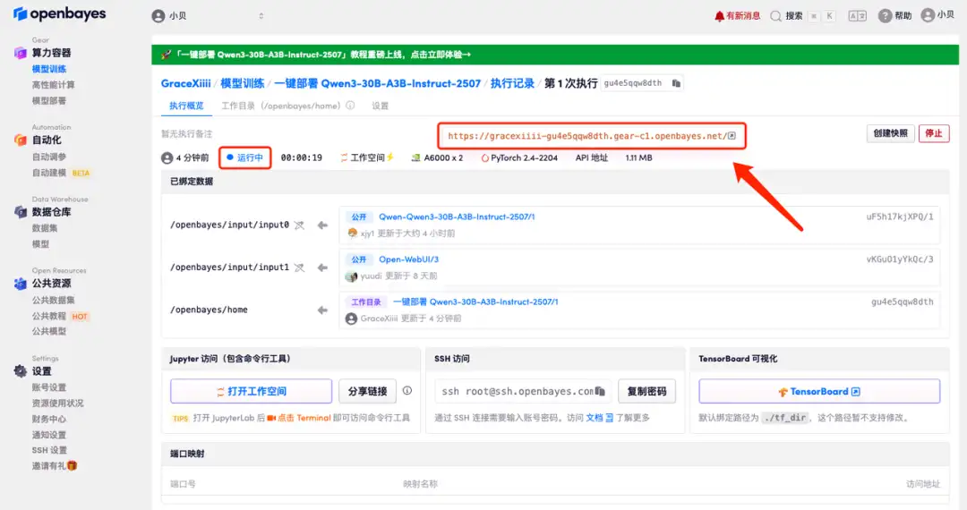Open 有新消息 notifications bell
Image resolution: width=967 pixels, height=510 pixels.
point(737,16)
